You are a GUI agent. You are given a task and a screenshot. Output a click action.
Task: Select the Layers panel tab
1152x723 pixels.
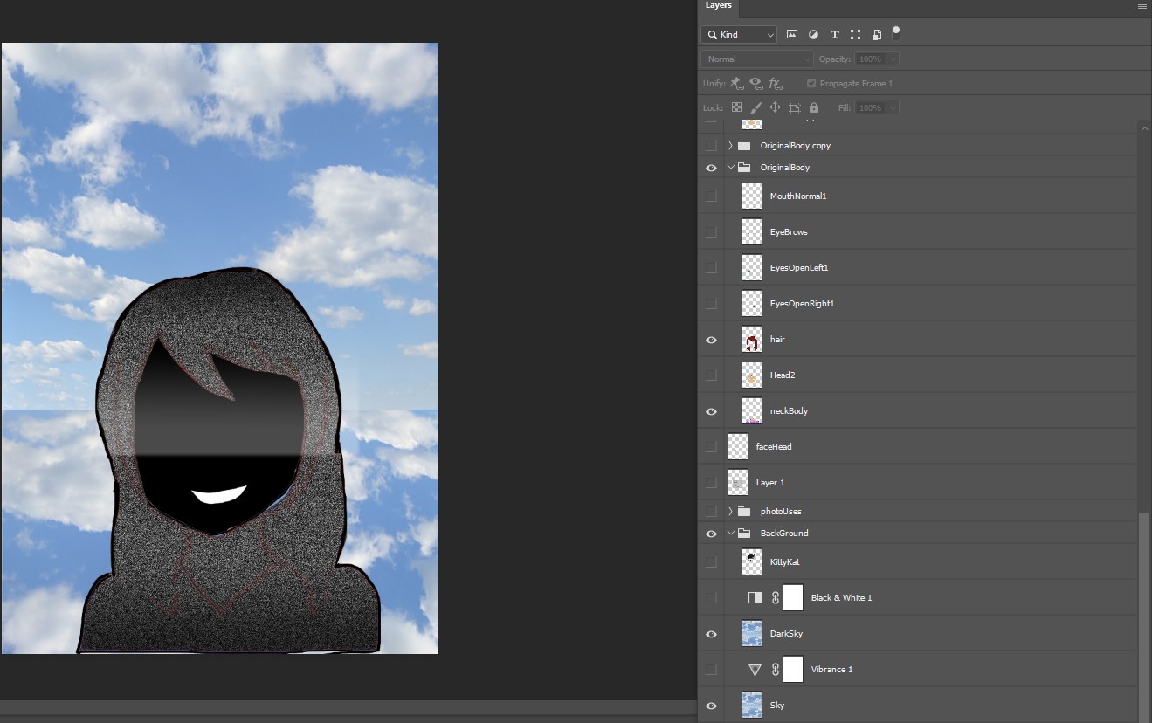tap(718, 6)
